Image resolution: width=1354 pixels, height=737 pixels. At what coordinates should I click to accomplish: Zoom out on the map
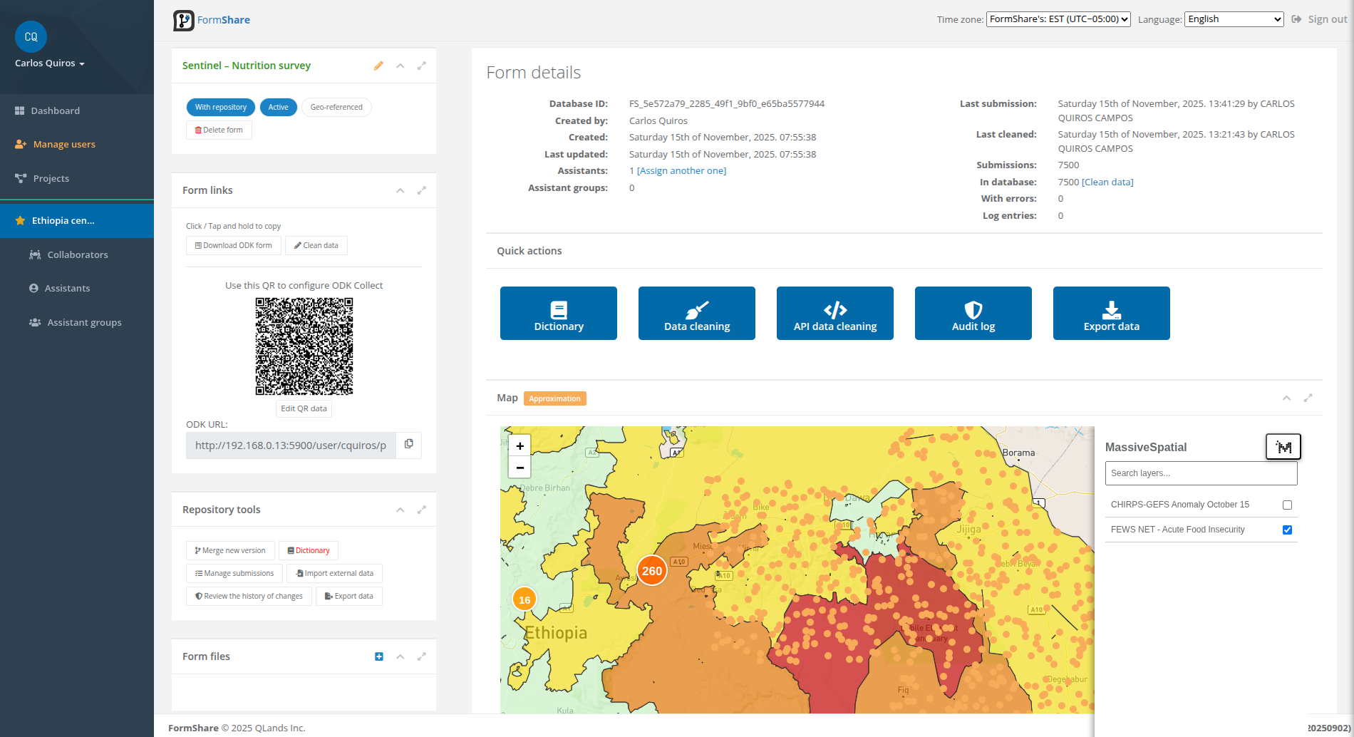coord(520,468)
